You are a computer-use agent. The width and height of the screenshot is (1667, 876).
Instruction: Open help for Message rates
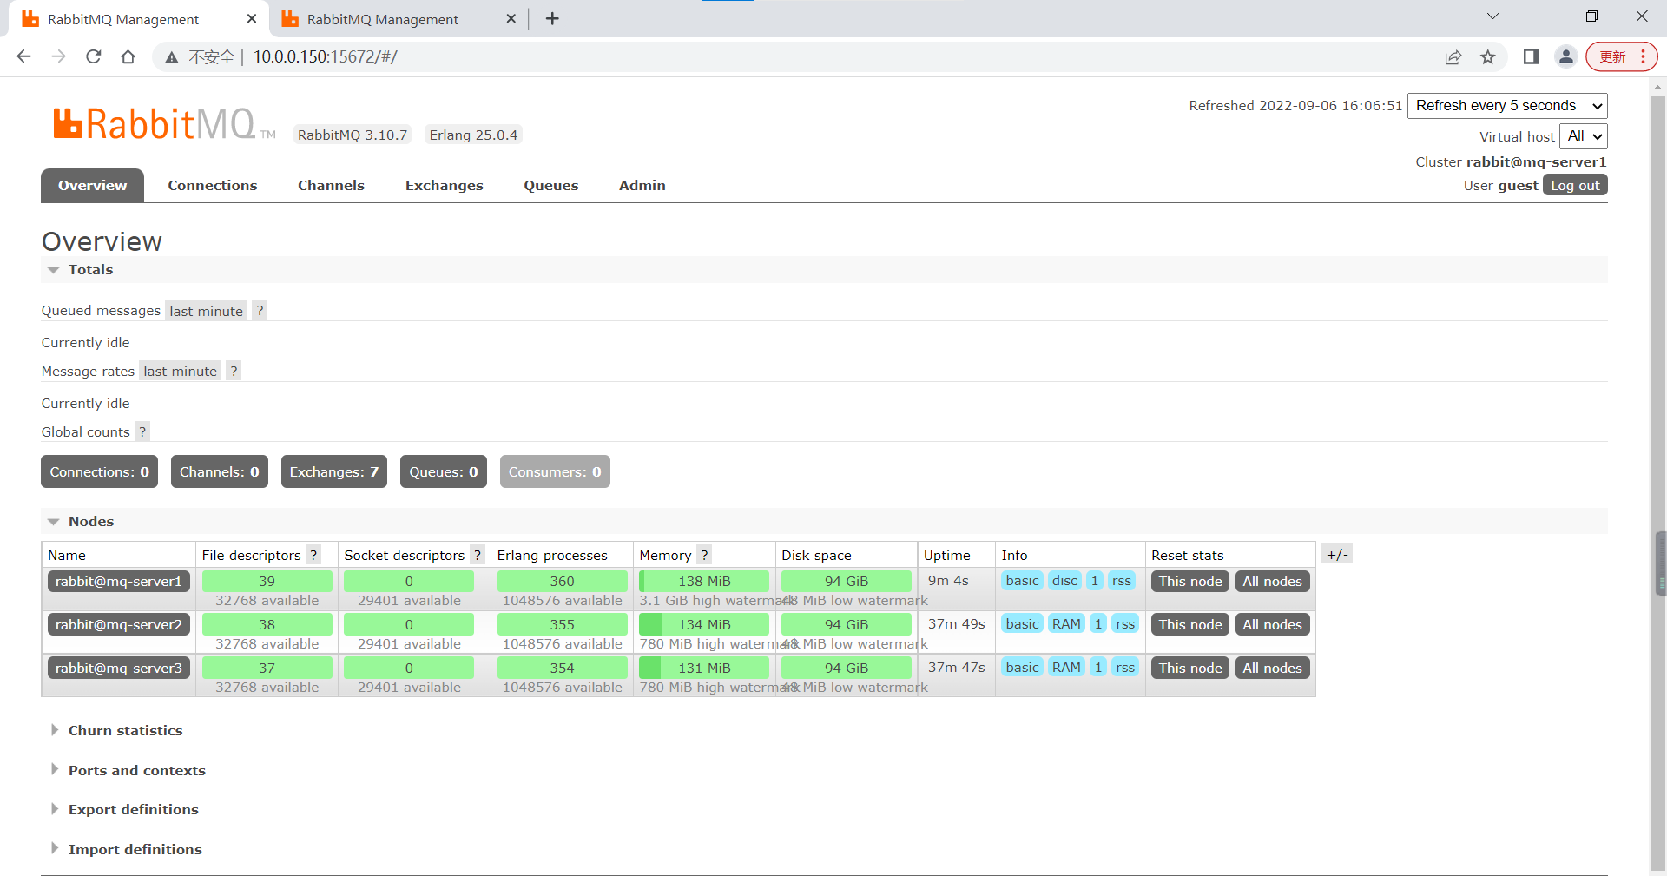(234, 371)
